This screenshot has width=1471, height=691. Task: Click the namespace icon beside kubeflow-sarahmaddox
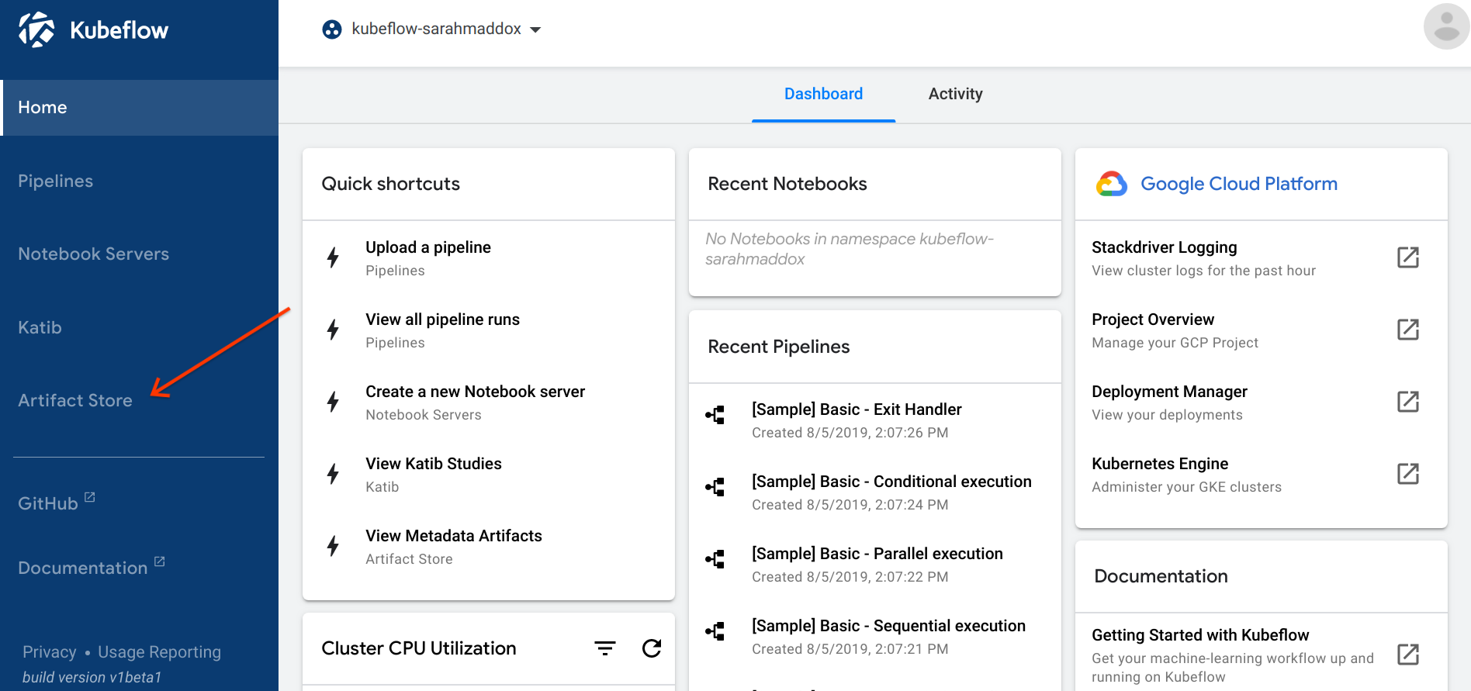(x=332, y=29)
